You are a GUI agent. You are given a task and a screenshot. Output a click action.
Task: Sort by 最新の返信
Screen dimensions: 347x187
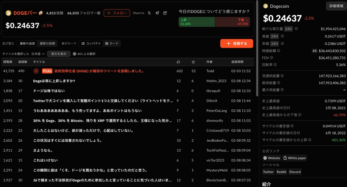click(27, 44)
